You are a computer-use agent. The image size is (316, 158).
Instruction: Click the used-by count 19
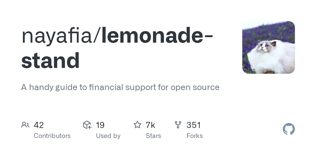point(100,125)
